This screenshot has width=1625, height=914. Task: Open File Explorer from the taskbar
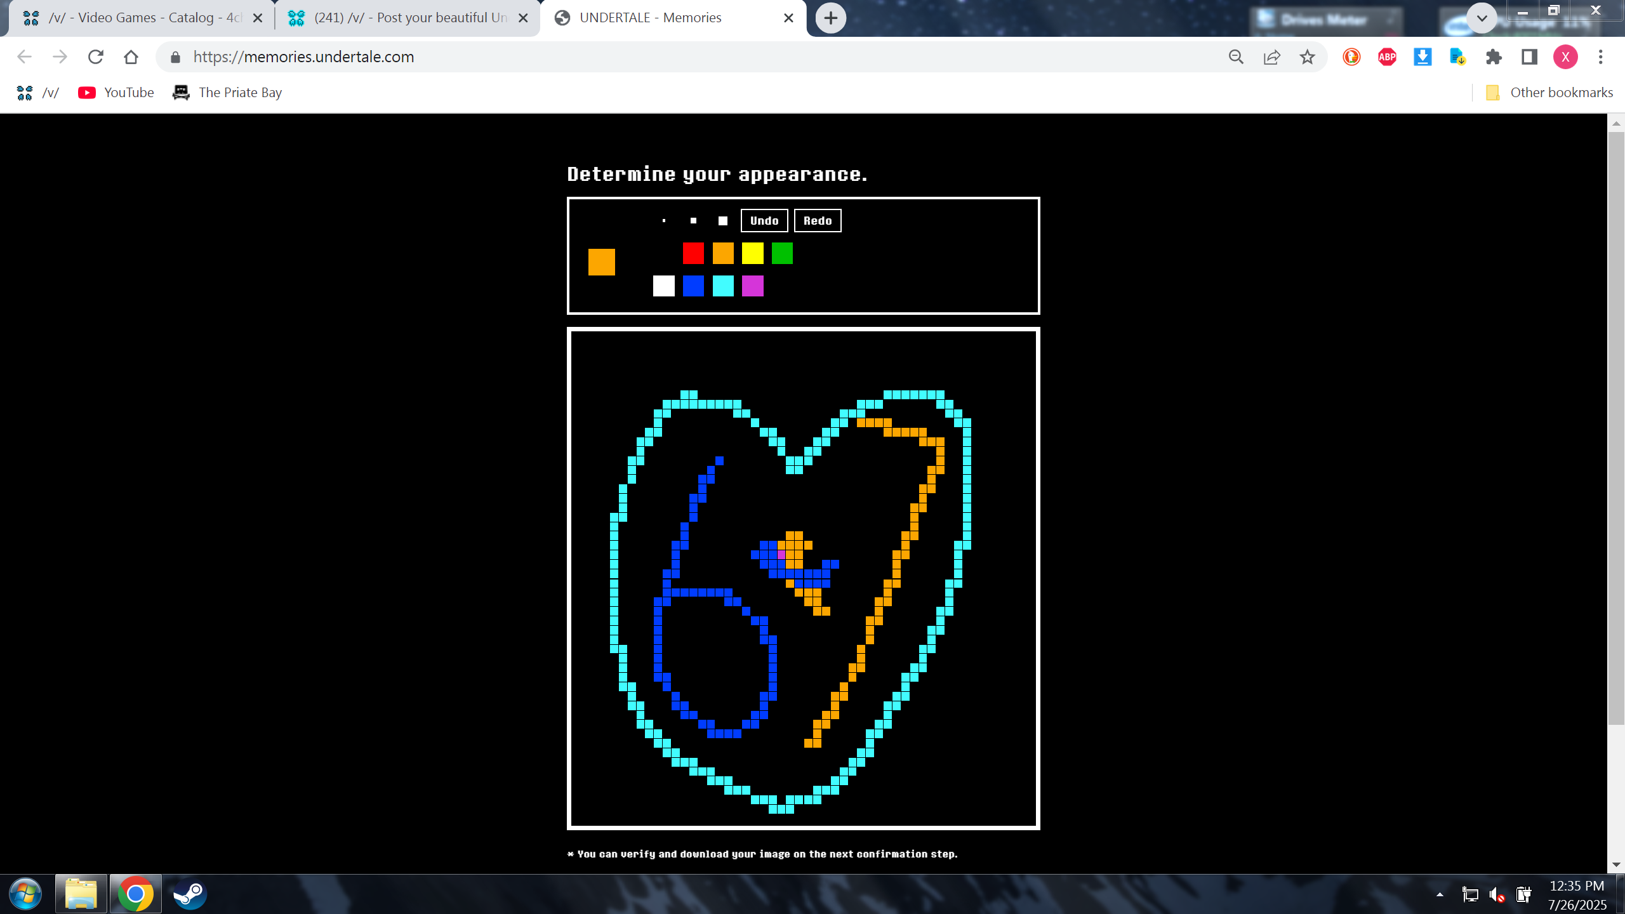[x=81, y=894]
